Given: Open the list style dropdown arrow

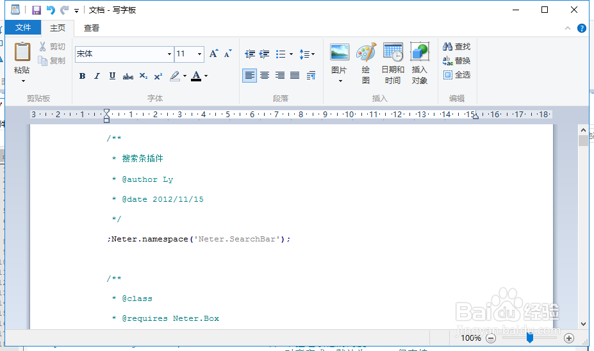Looking at the screenshot, I should (291, 54).
